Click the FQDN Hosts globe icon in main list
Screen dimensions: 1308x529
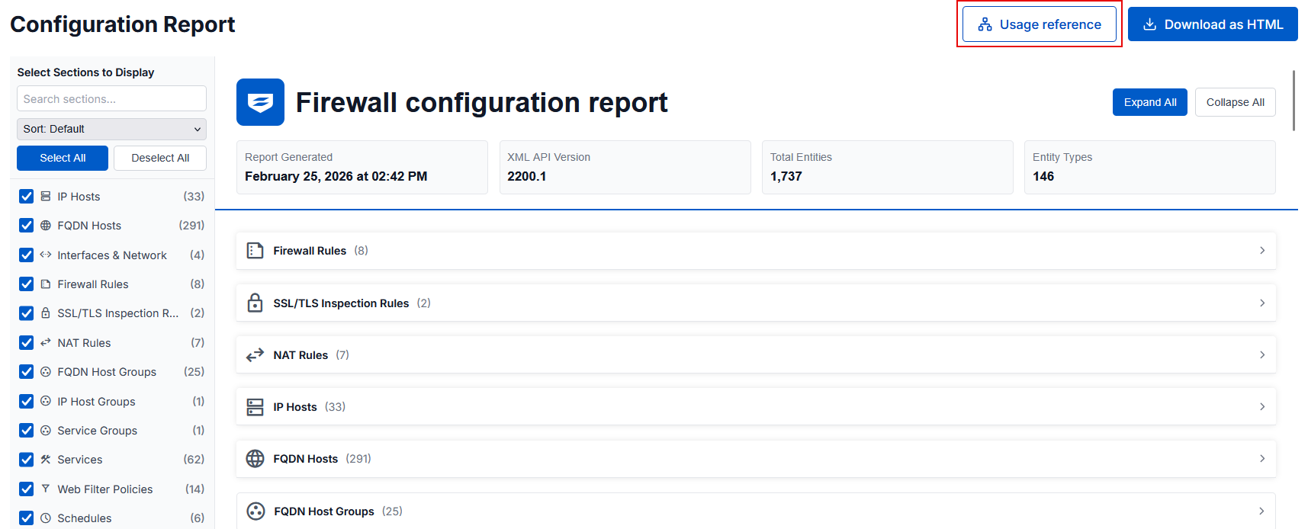(x=255, y=459)
